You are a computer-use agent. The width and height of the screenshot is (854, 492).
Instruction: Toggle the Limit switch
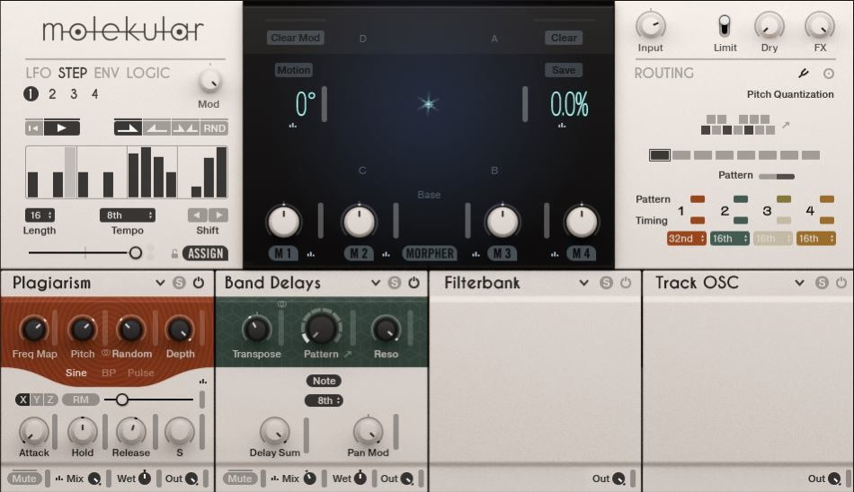click(x=725, y=26)
